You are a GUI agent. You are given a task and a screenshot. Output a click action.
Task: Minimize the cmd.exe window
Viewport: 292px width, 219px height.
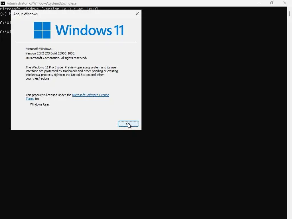(x=259, y=3)
